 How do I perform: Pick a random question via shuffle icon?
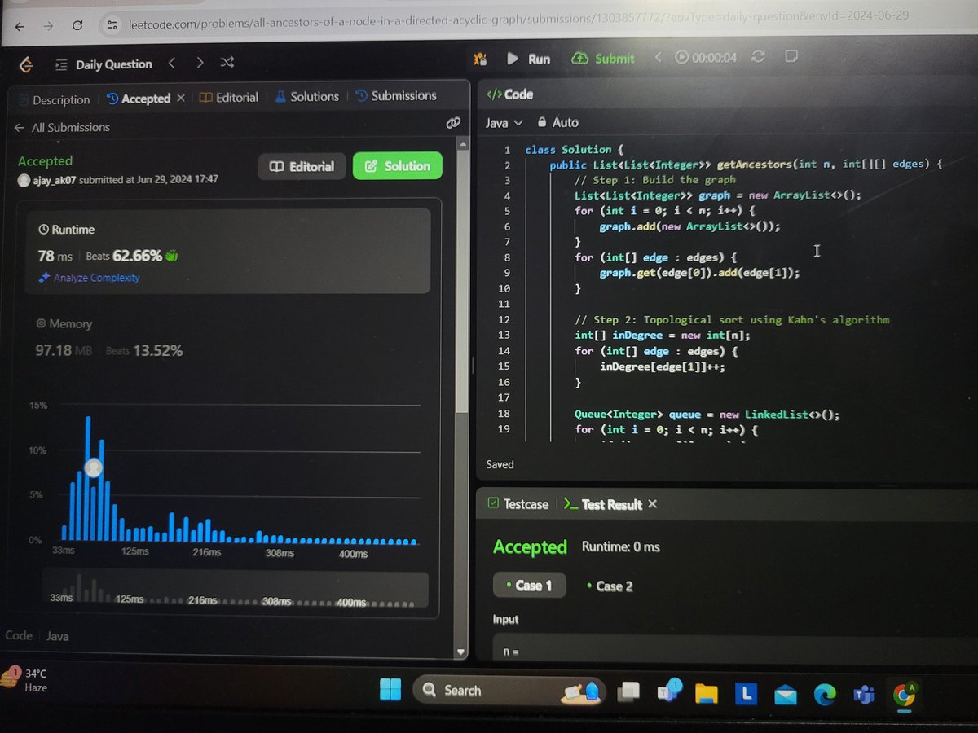coord(228,63)
